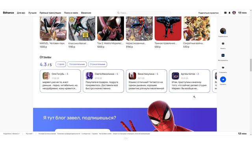This screenshot has width=252, height=141.
Task: Click Настройки cookie footer link
Action: click(105, 134)
